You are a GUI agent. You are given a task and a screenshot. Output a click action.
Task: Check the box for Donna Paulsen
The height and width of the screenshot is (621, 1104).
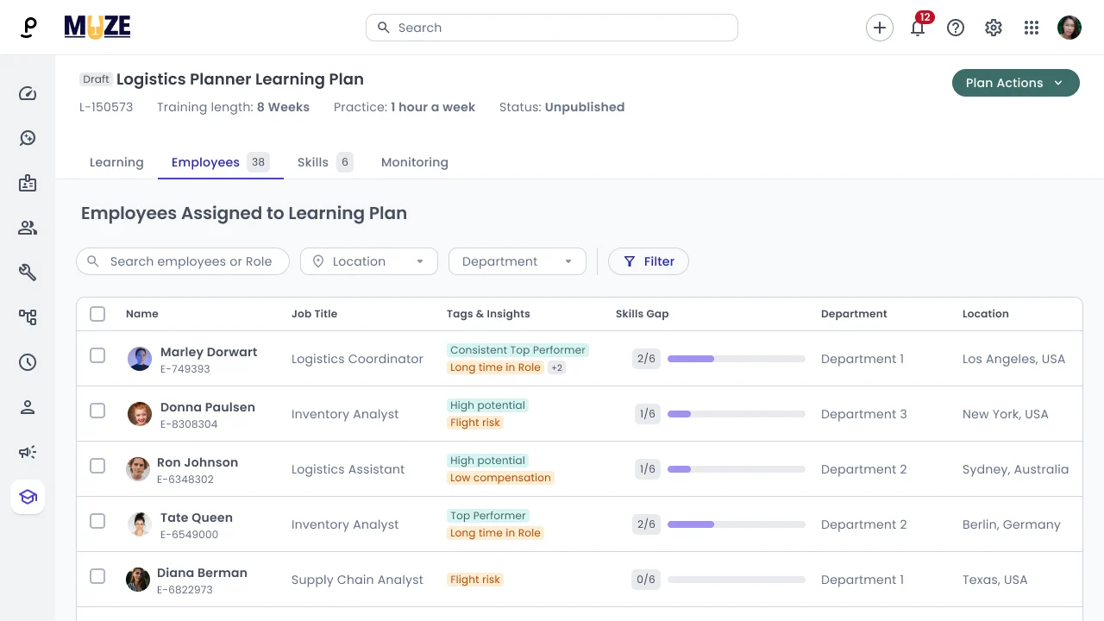tap(97, 411)
